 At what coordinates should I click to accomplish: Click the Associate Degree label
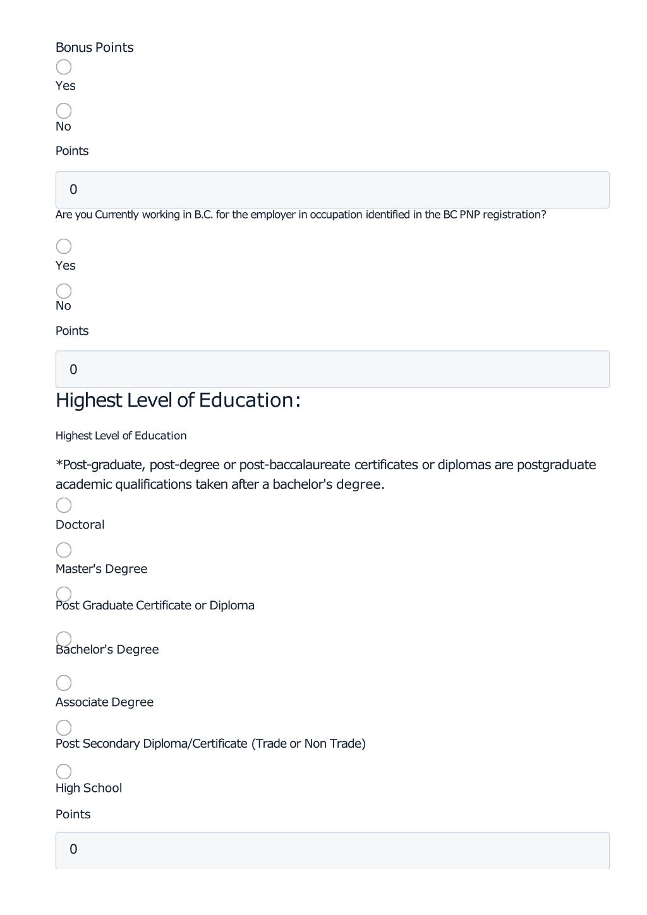pos(104,702)
